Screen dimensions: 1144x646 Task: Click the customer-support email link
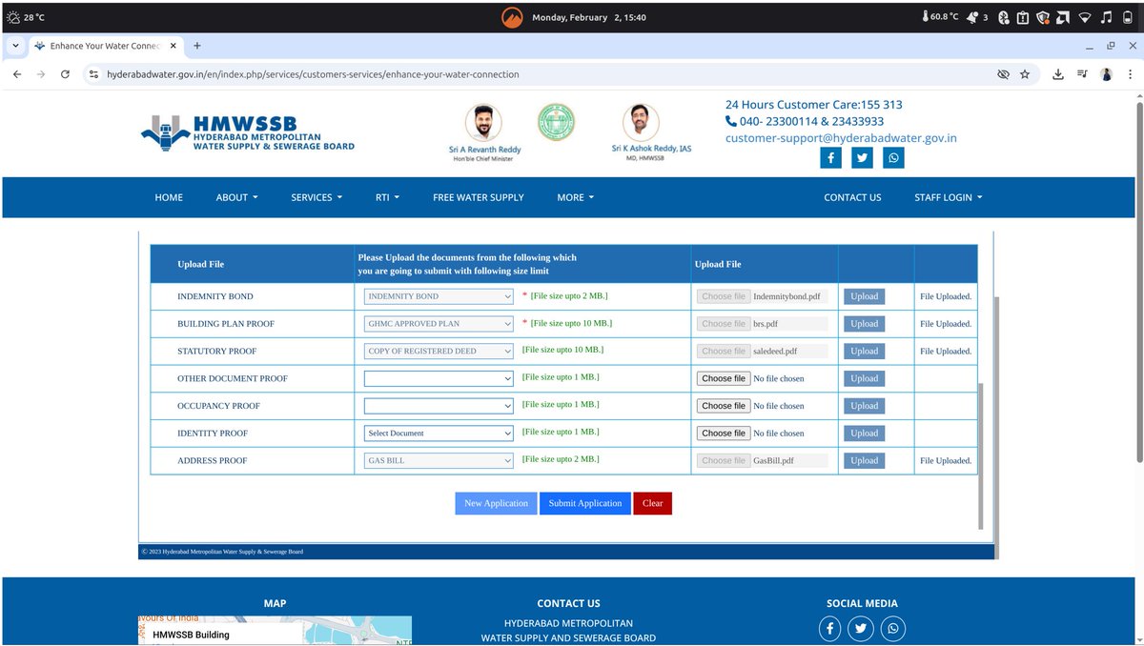pos(841,138)
